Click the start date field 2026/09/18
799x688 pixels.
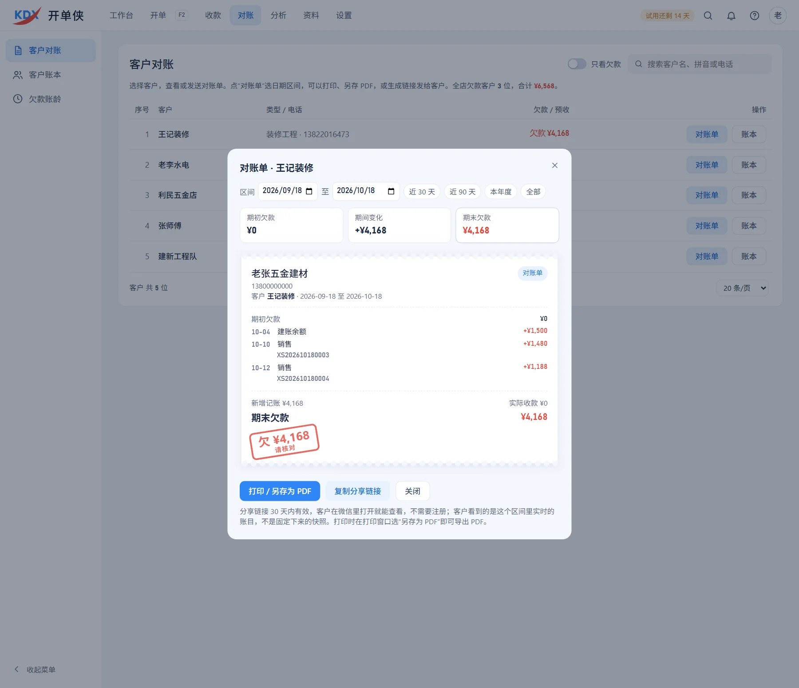[x=288, y=191]
